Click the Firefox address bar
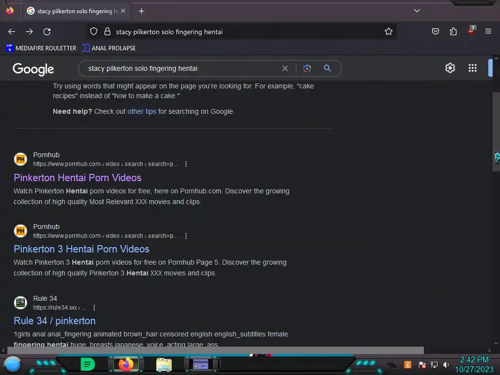500x375 pixels. tap(242, 32)
